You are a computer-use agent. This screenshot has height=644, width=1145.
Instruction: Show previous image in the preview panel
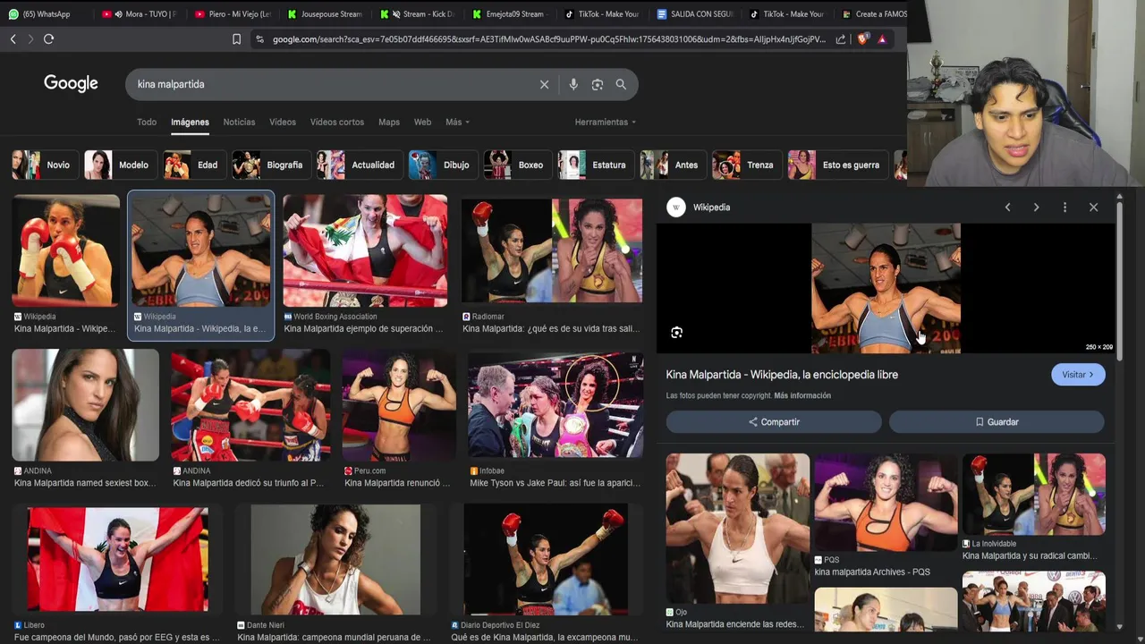(x=1007, y=208)
